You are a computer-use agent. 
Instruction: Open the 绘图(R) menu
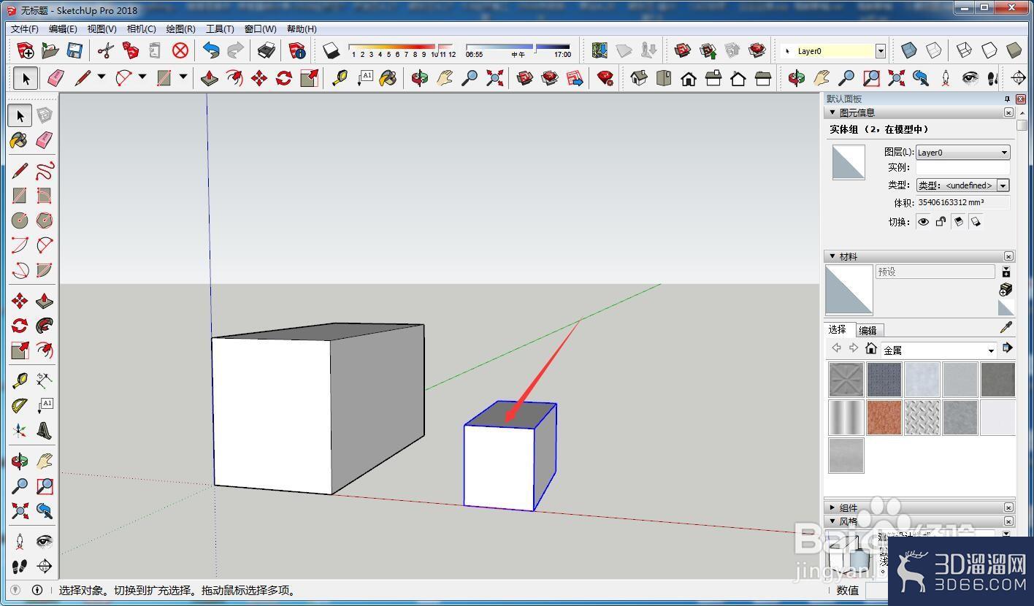pyautogui.click(x=180, y=29)
